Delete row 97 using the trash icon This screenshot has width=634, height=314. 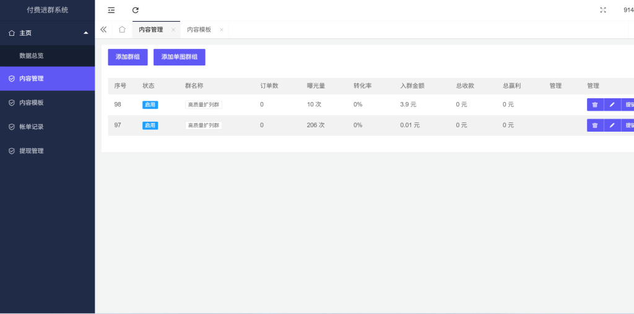coord(594,125)
